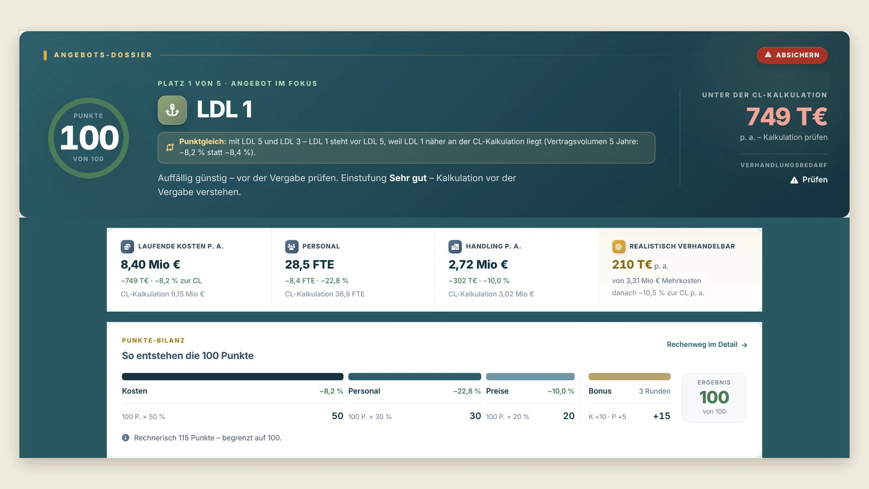The width and height of the screenshot is (869, 489).
Task: Click the arrow icon after Rechenweg im Detail
Action: [744, 345]
